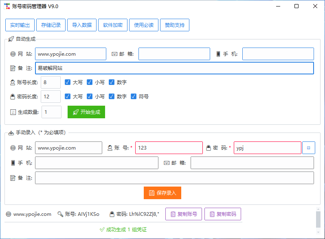The height and width of the screenshot is (239, 325).
Task: Click the orange 保存录入 button
Action: point(162,193)
